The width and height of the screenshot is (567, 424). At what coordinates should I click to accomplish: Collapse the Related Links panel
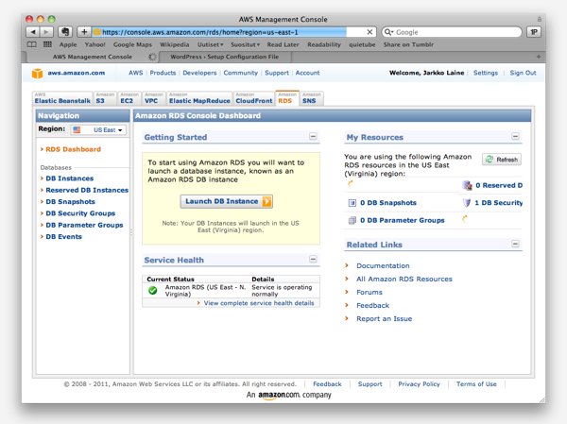click(515, 245)
